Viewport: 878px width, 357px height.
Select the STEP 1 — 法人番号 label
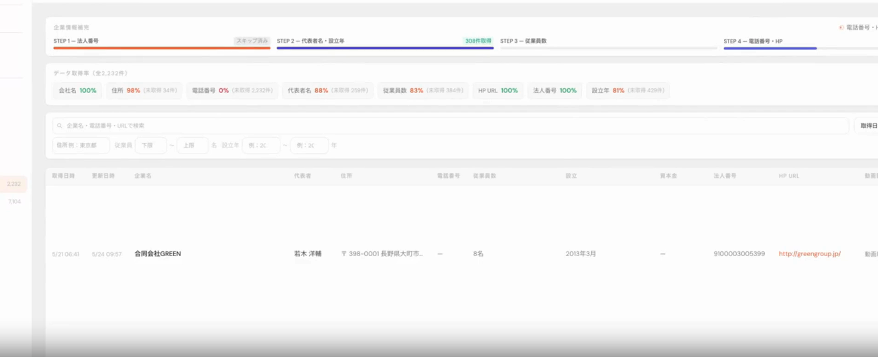click(x=76, y=41)
